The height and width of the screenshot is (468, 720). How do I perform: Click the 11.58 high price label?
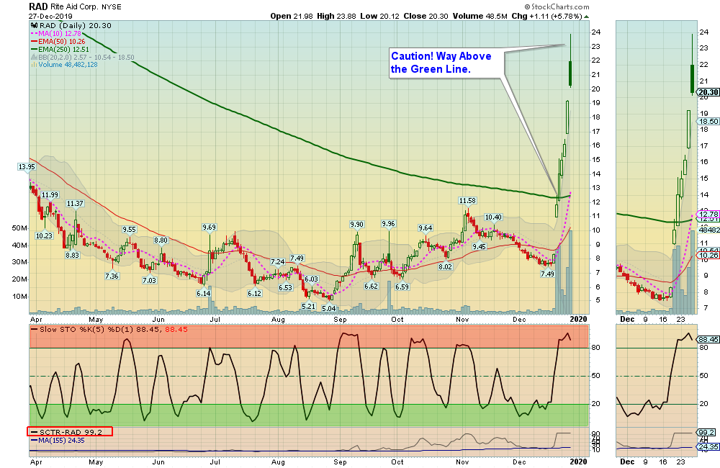[467, 201]
